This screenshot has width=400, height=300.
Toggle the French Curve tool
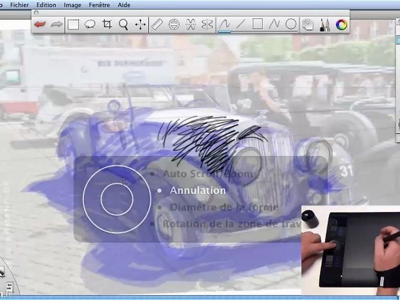pyautogui.click(x=190, y=25)
